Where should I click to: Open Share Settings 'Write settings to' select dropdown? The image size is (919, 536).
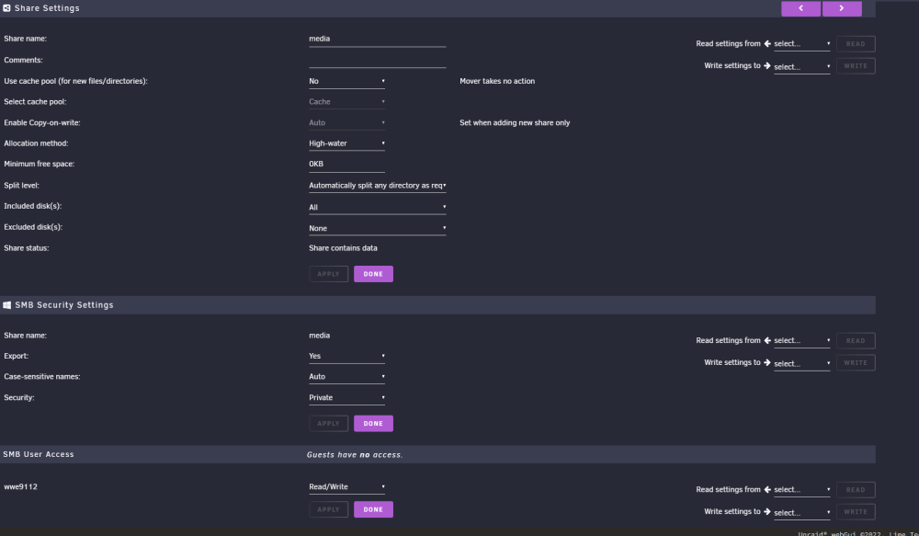(x=801, y=67)
